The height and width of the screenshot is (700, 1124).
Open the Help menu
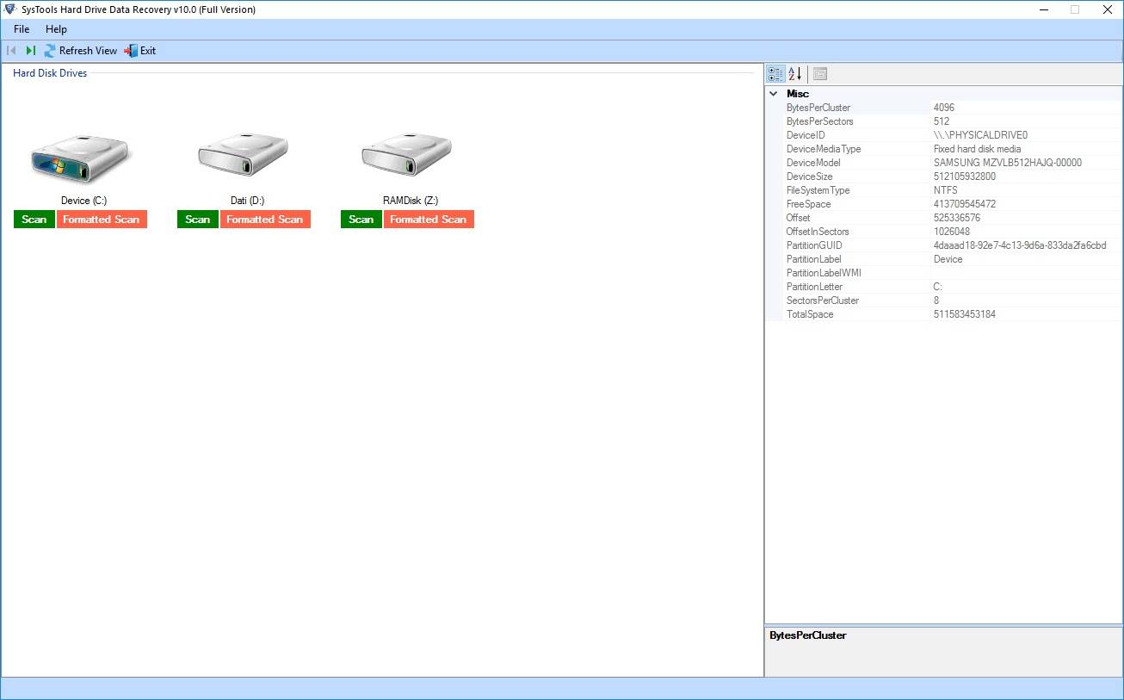[x=56, y=29]
